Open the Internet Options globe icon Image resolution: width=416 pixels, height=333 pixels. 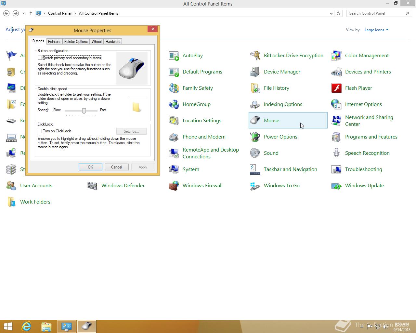point(336,104)
